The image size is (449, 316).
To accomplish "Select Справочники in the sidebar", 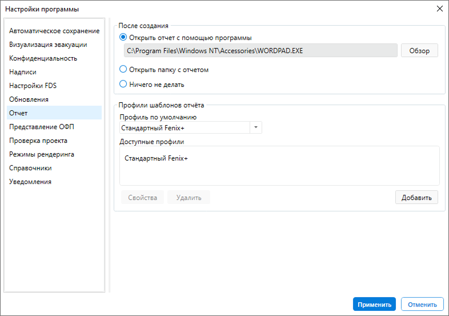I will [x=54, y=168].
